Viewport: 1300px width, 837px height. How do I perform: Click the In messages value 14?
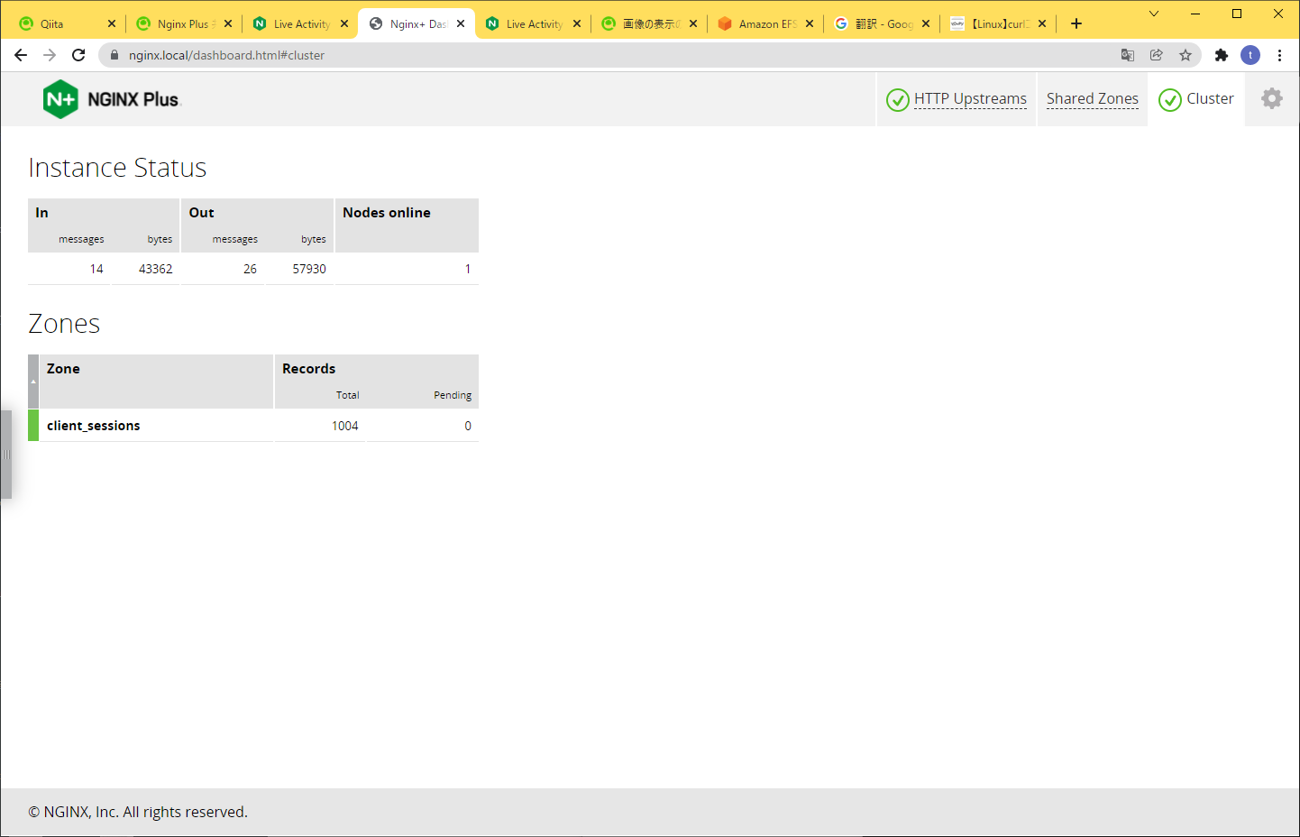pyautogui.click(x=96, y=269)
